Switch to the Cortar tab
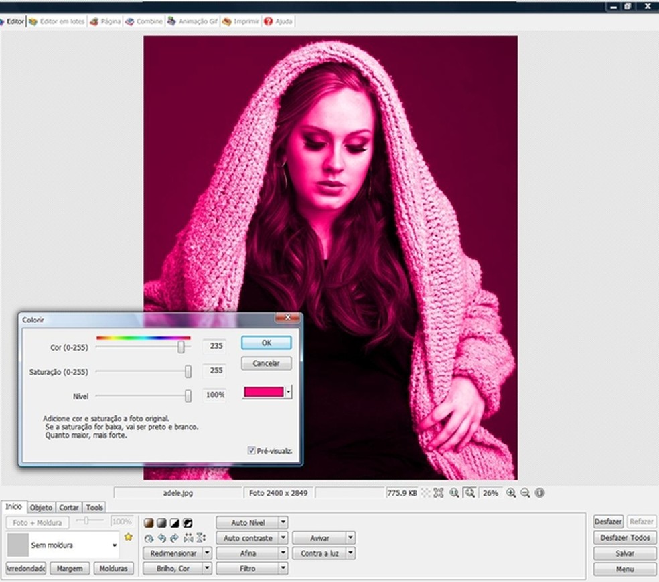 69,508
